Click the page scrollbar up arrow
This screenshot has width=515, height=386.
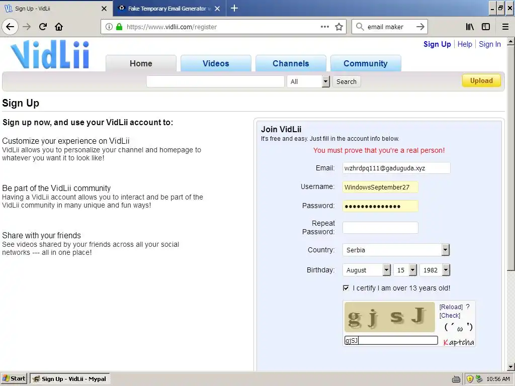510,42
